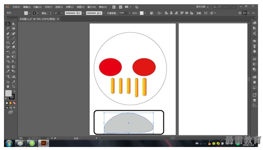Pick the Shape Builder tool
Viewport: 263px width, 150px height.
coord(8,61)
